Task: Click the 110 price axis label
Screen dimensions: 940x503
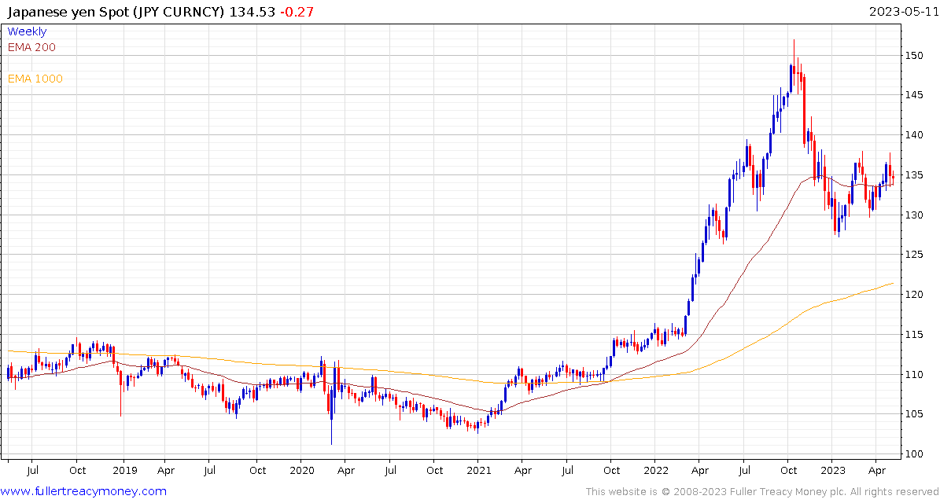Action: click(x=914, y=374)
